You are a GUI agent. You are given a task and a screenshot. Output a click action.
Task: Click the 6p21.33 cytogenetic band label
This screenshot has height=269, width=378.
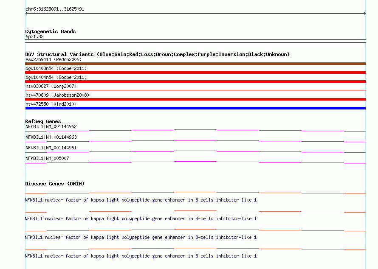pyautogui.click(x=34, y=36)
